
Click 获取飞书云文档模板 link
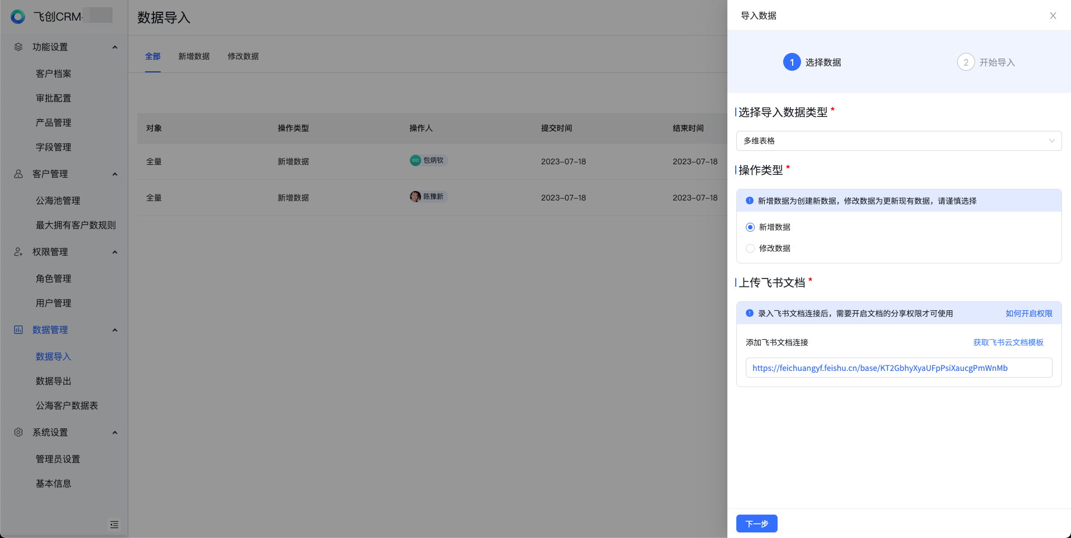coord(1008,343)
